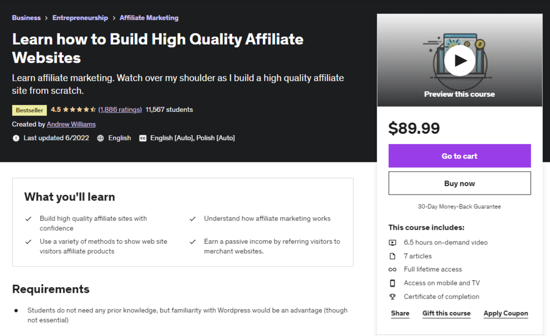Open the 1,886 ratings link
The width and height of the screenshot is (550, 336).
(x=120, y=109)
